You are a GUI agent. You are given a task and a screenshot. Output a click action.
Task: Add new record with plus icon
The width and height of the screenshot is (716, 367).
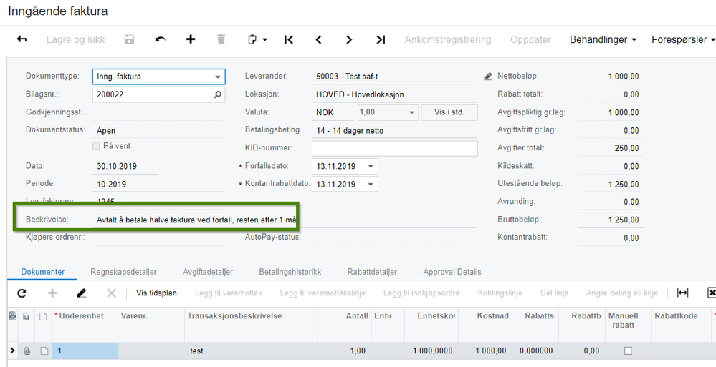[191, 39]
